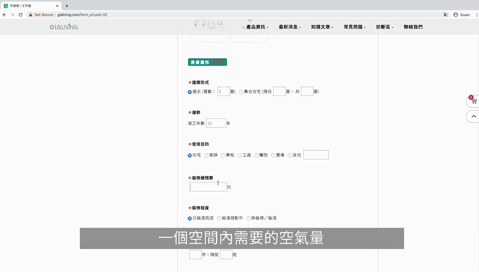This screenshot has height=272, width=479.
Task: Open the 診斷區 menu
Action: (385, 27)
